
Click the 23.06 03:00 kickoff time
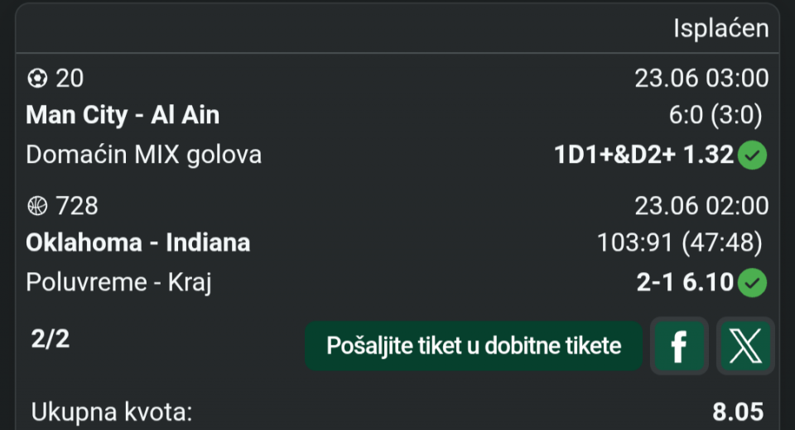701,79
